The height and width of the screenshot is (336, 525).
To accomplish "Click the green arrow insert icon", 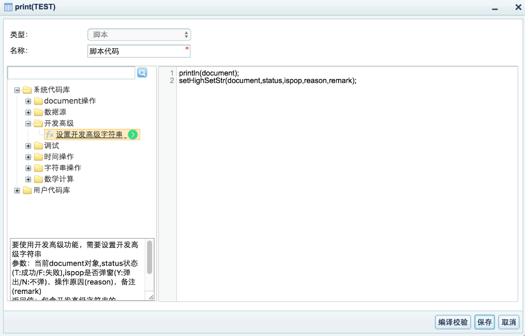I will [x=133, y=135].
